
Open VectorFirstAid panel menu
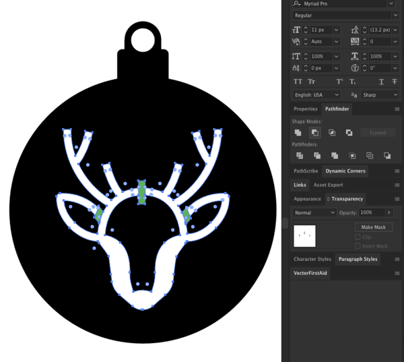[397, 273]
